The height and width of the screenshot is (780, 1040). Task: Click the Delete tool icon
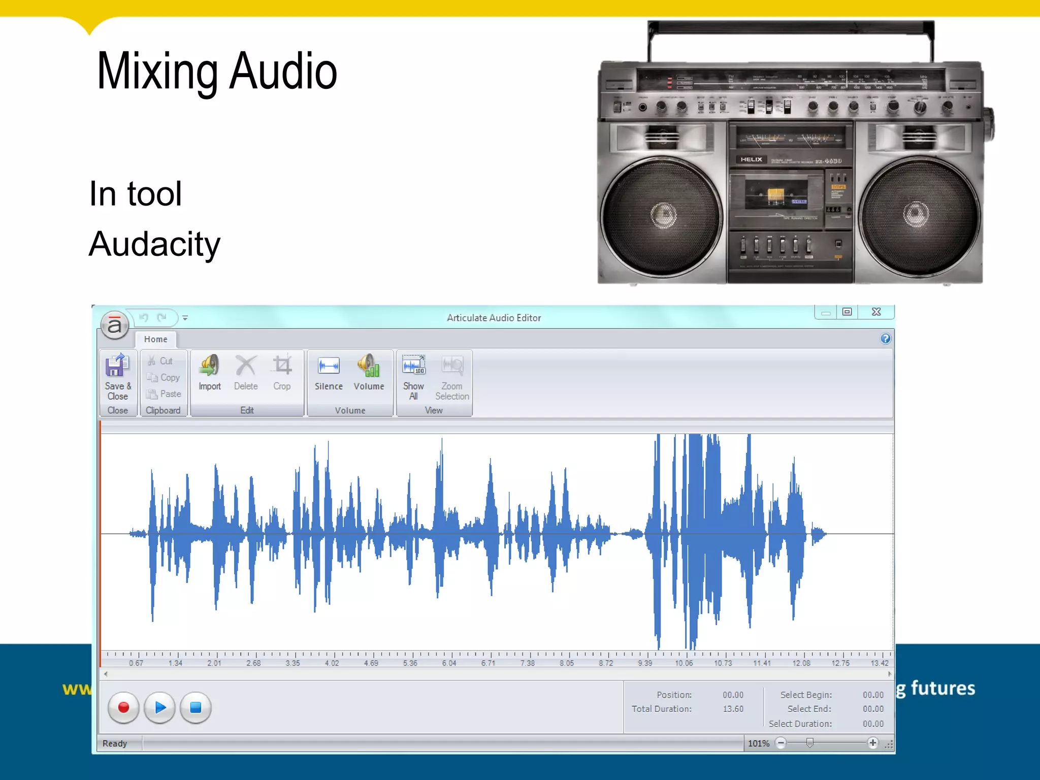click(246, 373)
